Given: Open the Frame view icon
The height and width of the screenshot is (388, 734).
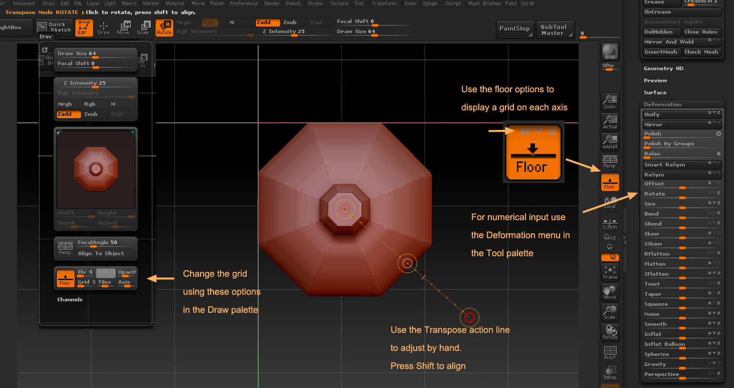Looking at the screenshot, I should (x=610, y=272).
